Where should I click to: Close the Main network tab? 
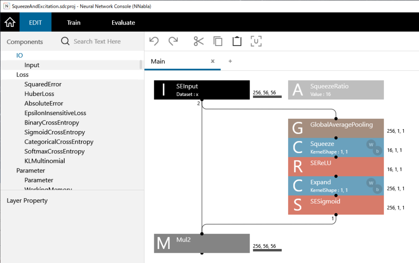[x=212, y=61]
